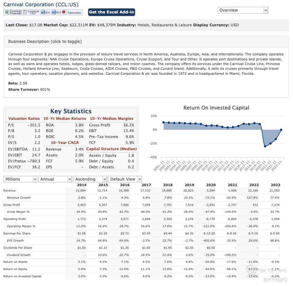The width and height of the screenshot is (293, 286).
Task: Open the Overview view dropdown
Action: (x=243, y=10)
